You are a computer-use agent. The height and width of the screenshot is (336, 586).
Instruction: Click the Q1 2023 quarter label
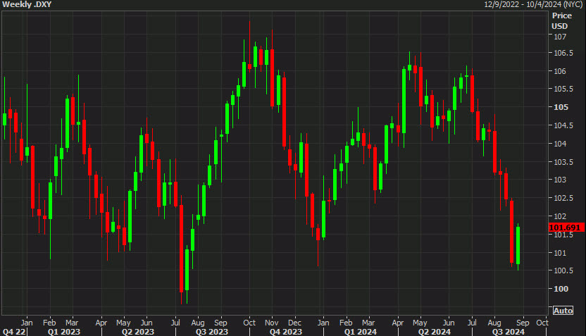[64, 332]
